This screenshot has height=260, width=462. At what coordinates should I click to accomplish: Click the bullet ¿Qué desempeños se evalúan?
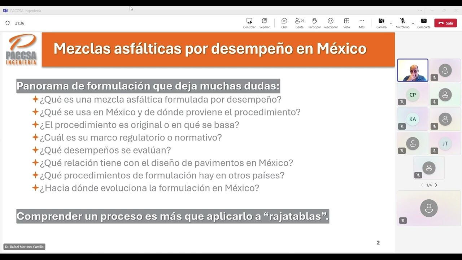105,150
